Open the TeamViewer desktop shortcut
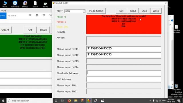183x103 pixels. click(x=15, y=4)
